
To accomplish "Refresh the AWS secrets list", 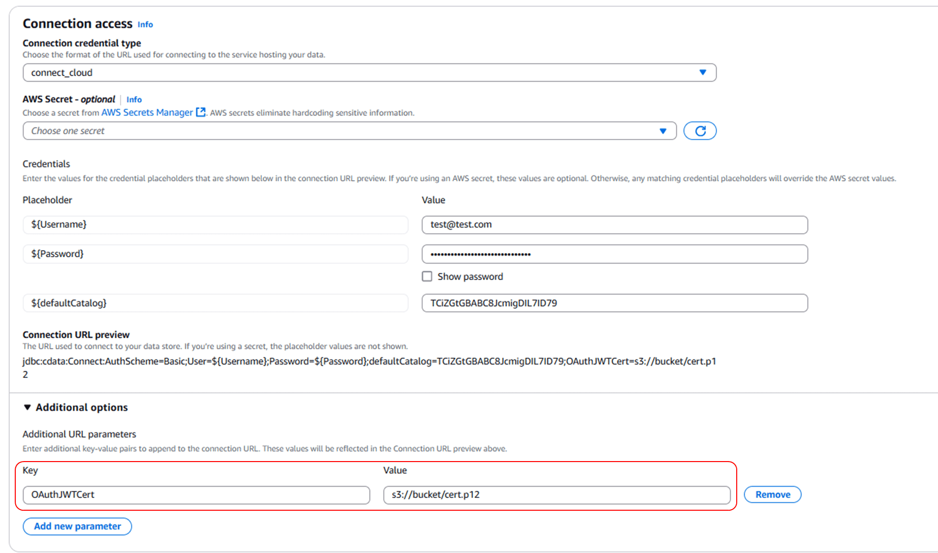I will [x=699, y=130].
